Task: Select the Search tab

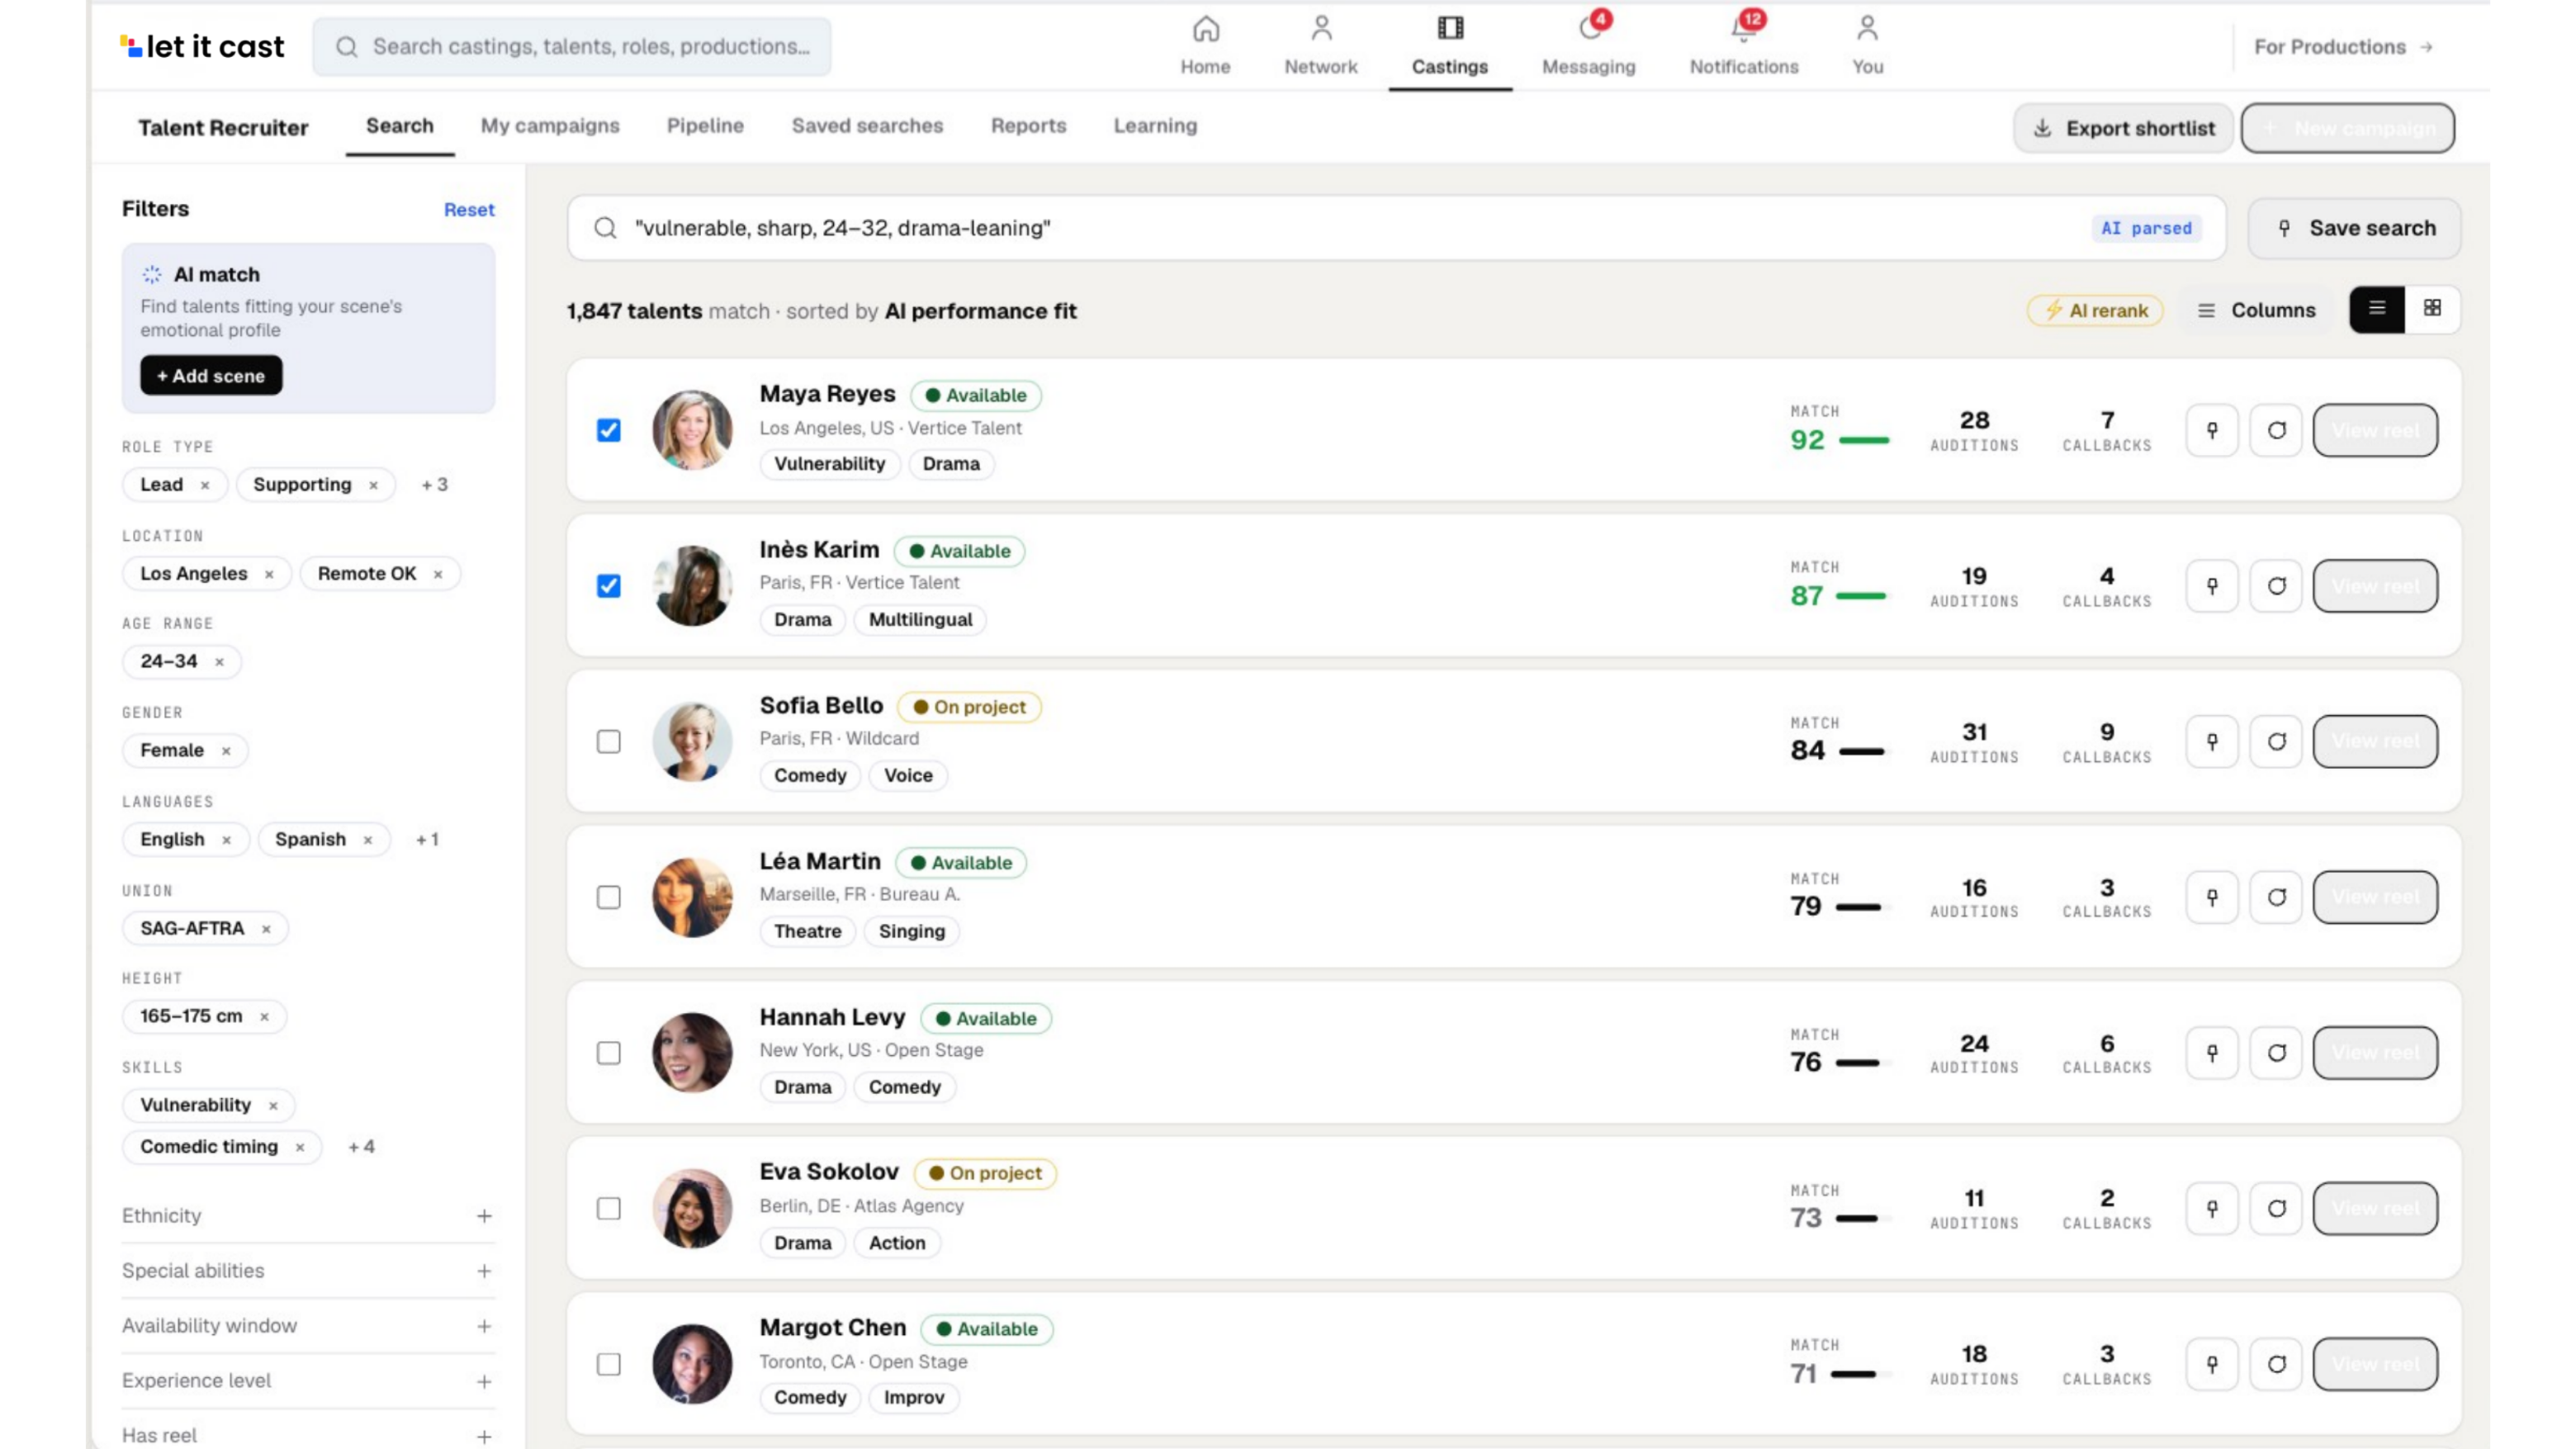Action: (x=399, y=126)
